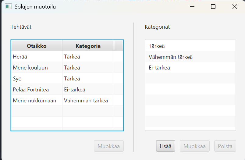Viewport: 245px width, 160px height.
Task: Click the Muokkaa button under Tehtävät
Action: 109,146
